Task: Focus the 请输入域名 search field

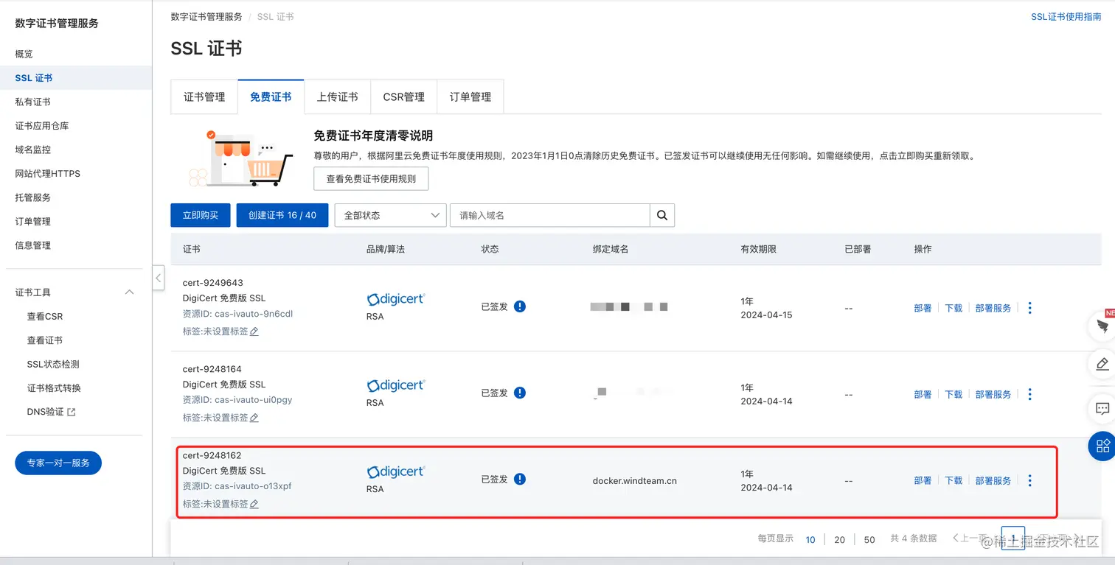Action: click(550, 215)
